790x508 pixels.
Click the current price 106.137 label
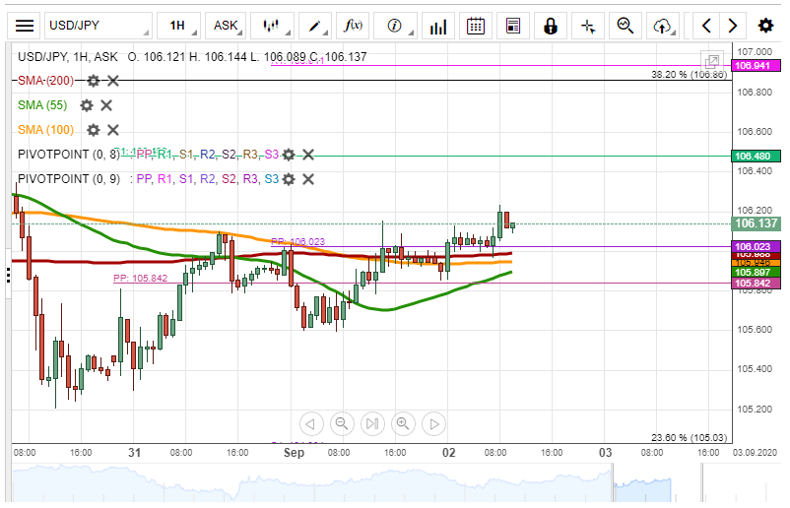pyautogui.click(x=756, y=223)
